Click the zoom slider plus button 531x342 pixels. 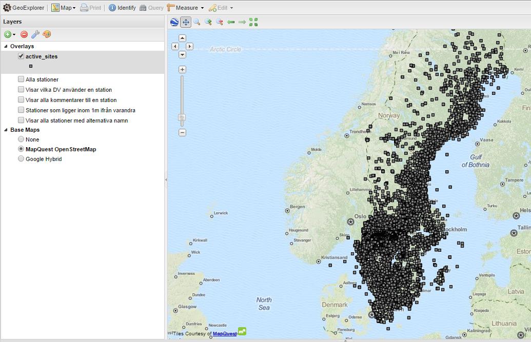[x=182, y=69]
